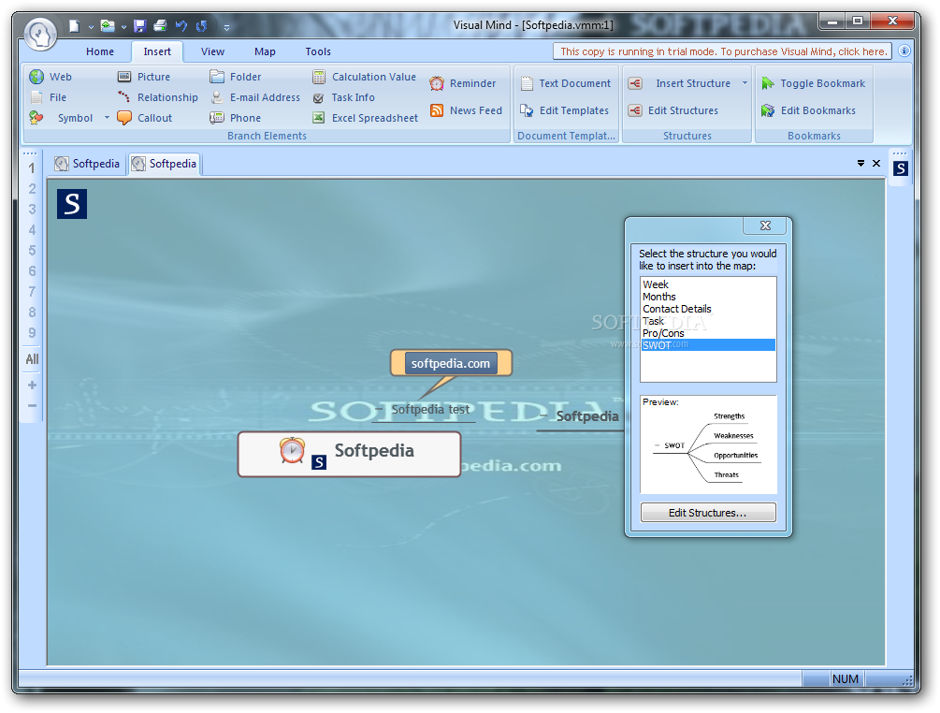Open the View ribbon tab
This screenshot has width=940, height=713.
tap(212, 51)
